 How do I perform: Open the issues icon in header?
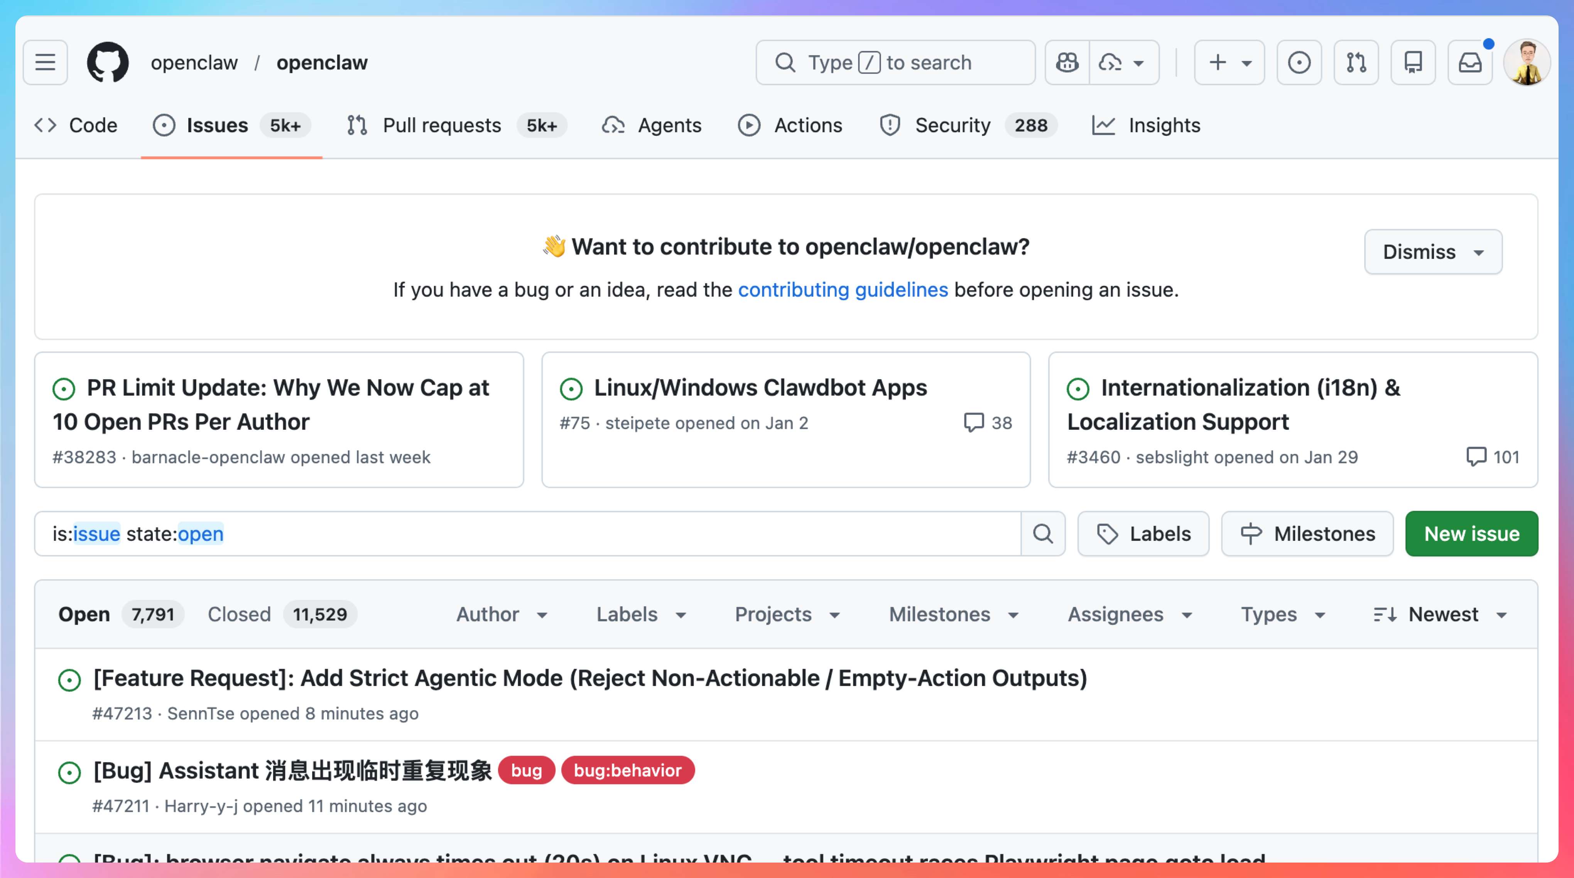point(1299,62)
